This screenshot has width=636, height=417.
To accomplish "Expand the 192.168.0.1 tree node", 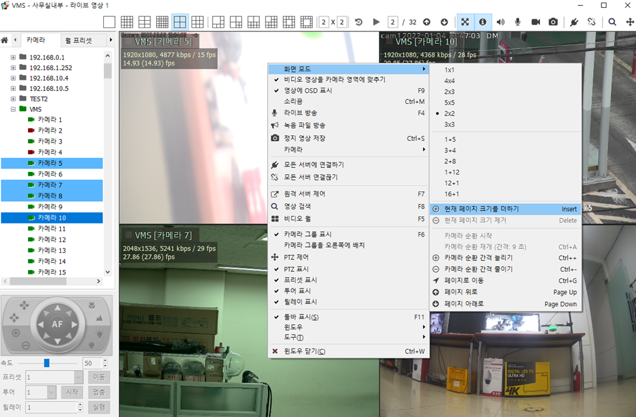I will 13,57.
